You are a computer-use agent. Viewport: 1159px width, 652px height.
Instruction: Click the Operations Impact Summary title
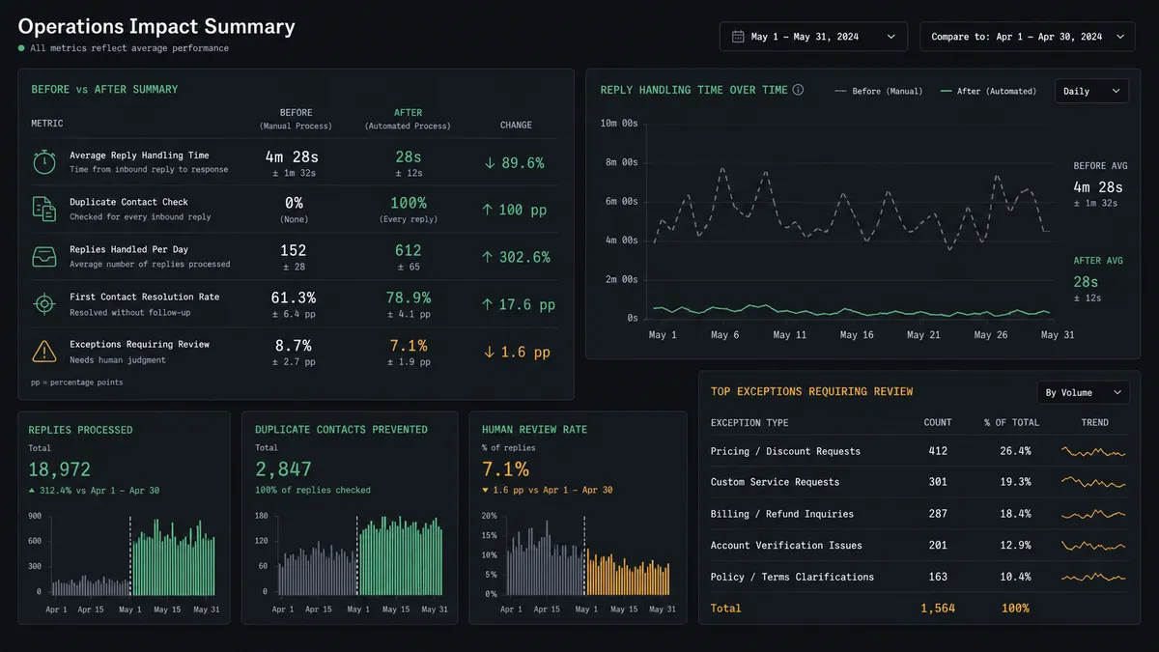tap(156, 27)
